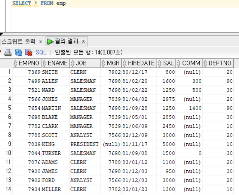Click the SMITH cell in ENAME column
This screenshot has height=195, width=239.
(x=50, y=72)
